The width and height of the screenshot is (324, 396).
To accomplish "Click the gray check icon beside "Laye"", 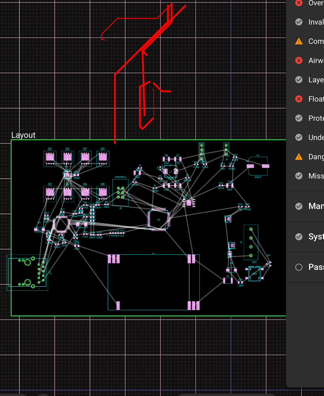I will 299,80.
